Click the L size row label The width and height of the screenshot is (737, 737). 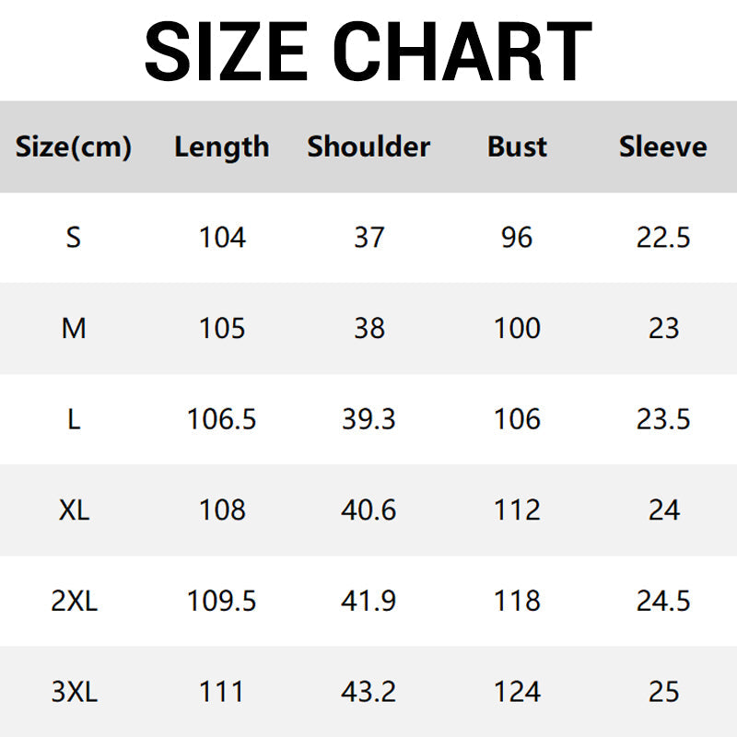pos(74,419)
